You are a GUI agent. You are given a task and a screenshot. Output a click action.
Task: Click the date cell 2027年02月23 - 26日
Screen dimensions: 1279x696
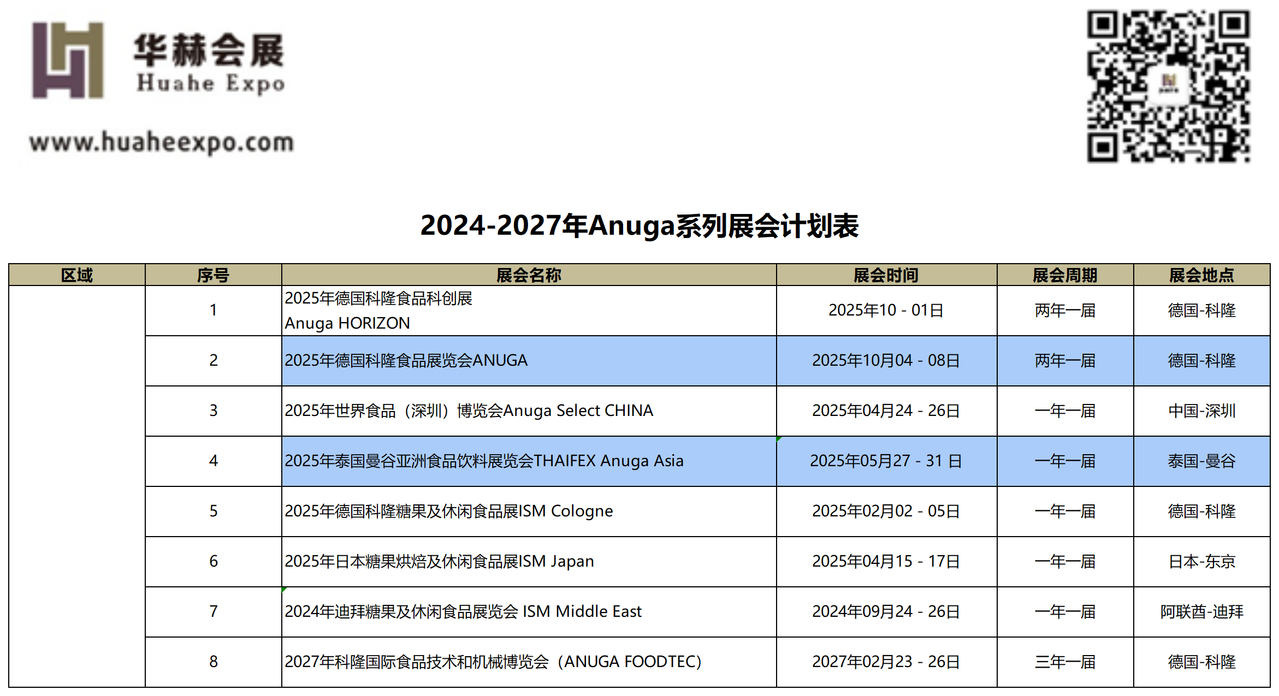[x=887, y=662]
